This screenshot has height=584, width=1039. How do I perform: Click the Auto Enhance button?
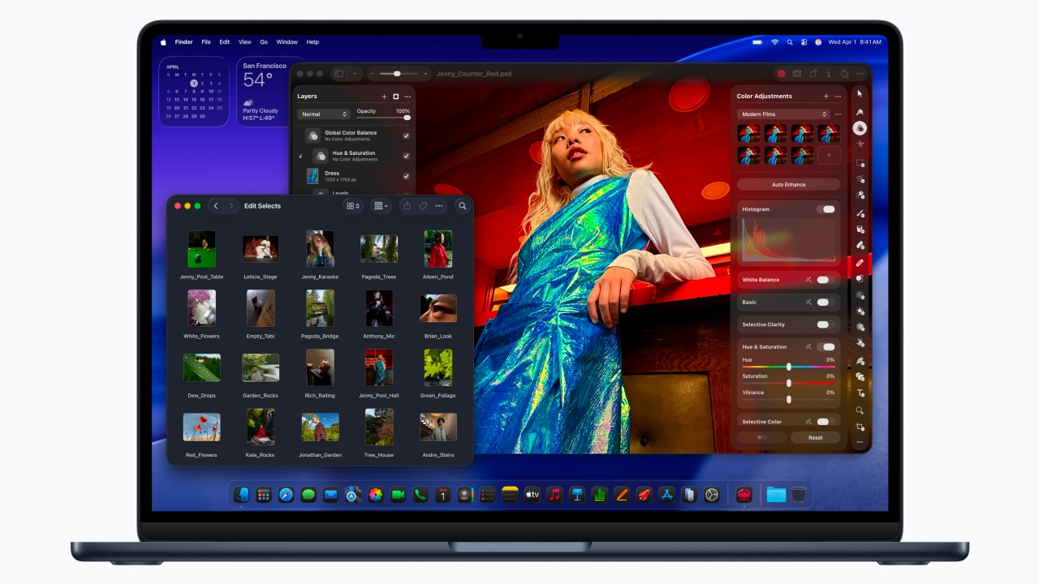coord(788,184)
